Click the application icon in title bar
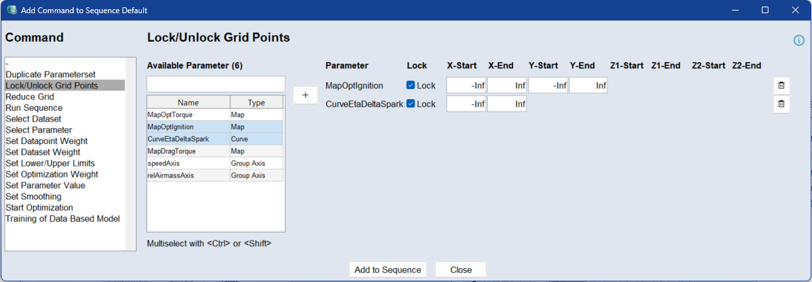Screen dimensions: 812x282 tap(11, 11)
